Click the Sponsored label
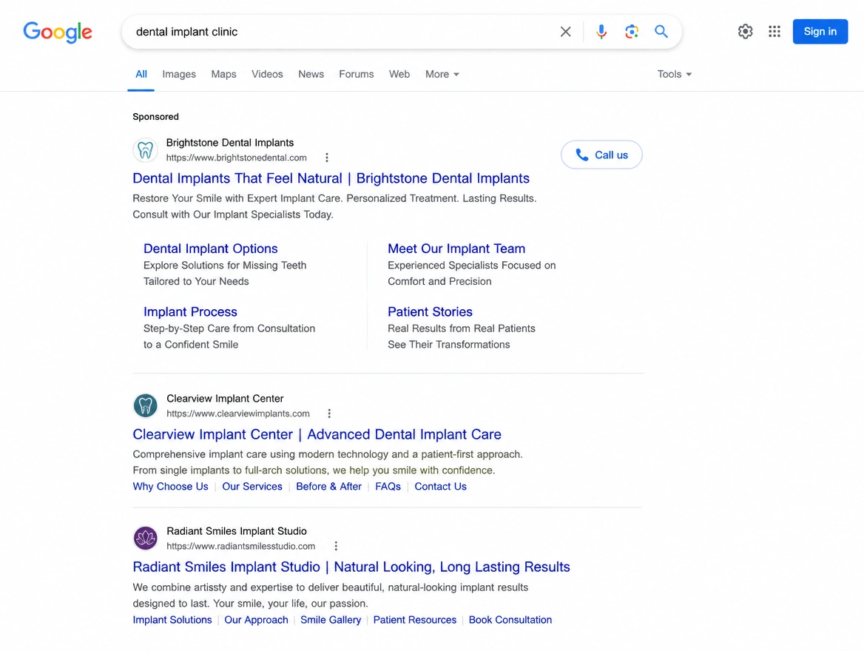The width and height of the screenshot is (864, 651). [x=155, y=116]
